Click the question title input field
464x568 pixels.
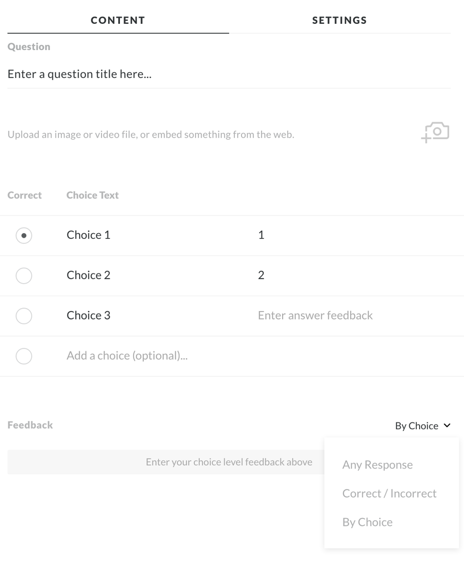point(227,74)
